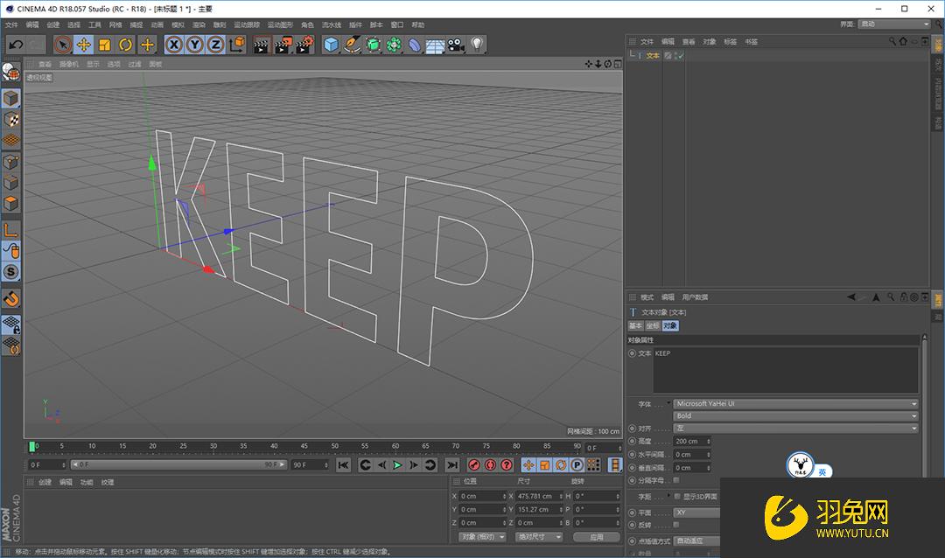The width and height of the screenshot is (945, 558).
Task: Open the Bold font weight dropdown
Action: [x=793, y=415]
